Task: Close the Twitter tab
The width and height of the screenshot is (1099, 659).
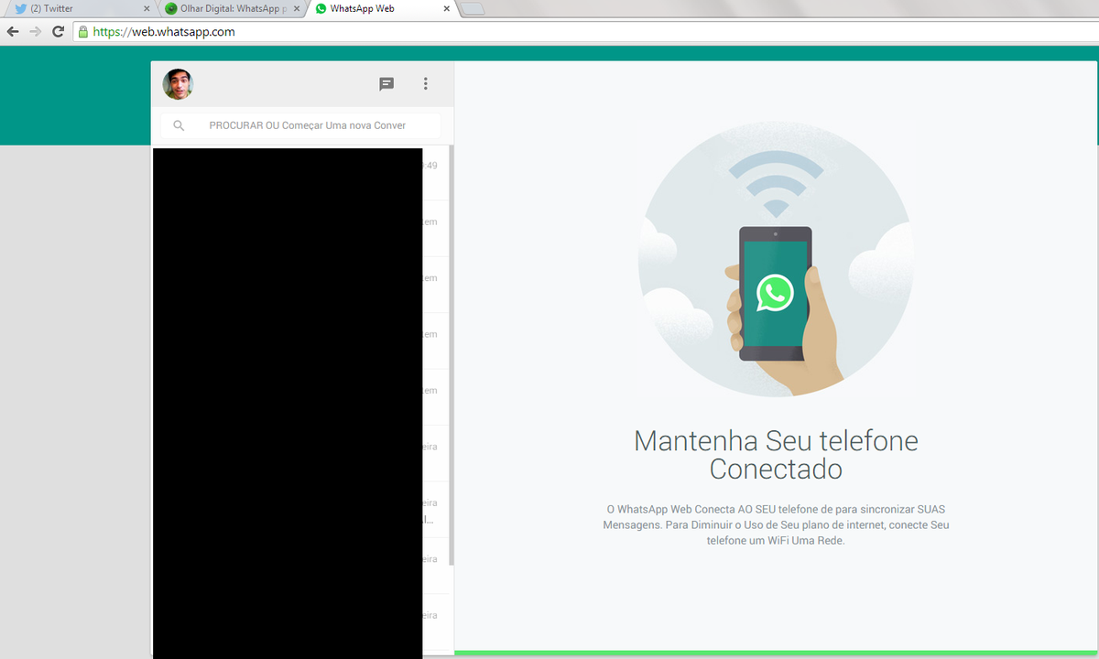Action: [x=147, y=9]
